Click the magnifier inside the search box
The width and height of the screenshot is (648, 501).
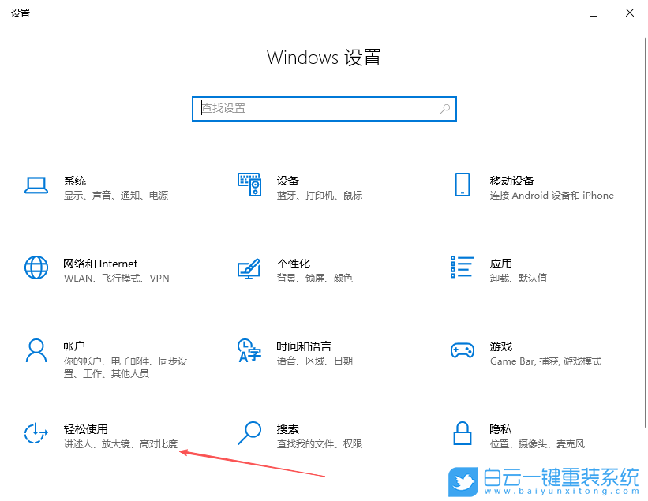click(x=444, y=108)
